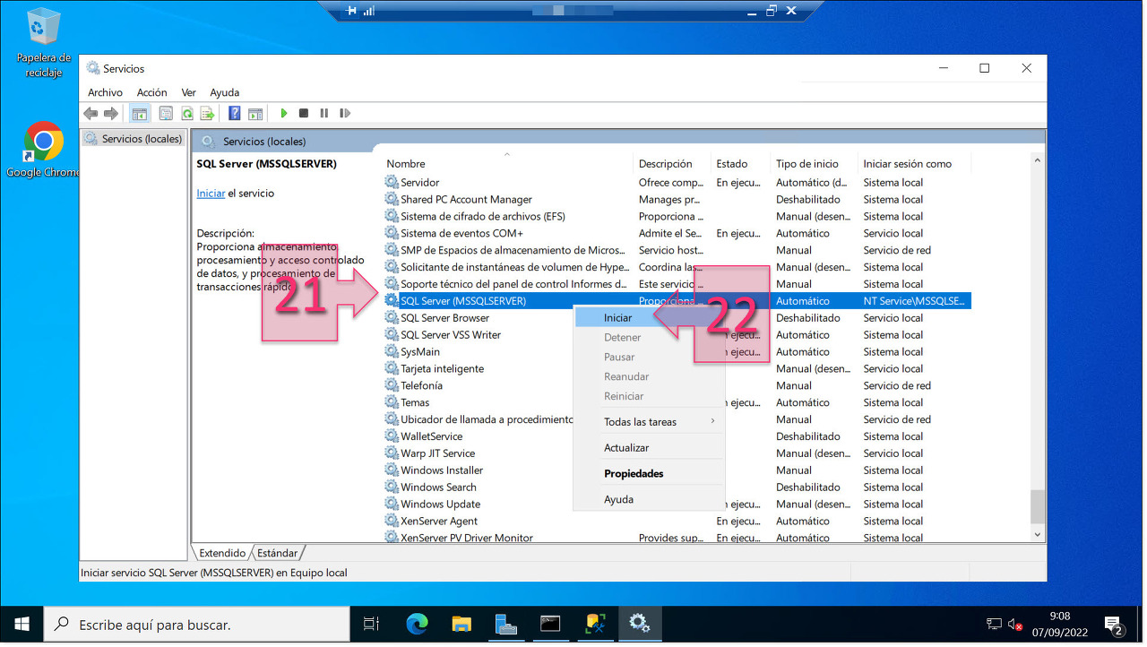
Task: Select the Sistema de eventos COM+ row
Action: (x=677, y=233)
